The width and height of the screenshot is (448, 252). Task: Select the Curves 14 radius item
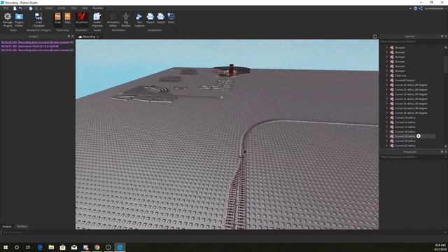pos(405,127)
